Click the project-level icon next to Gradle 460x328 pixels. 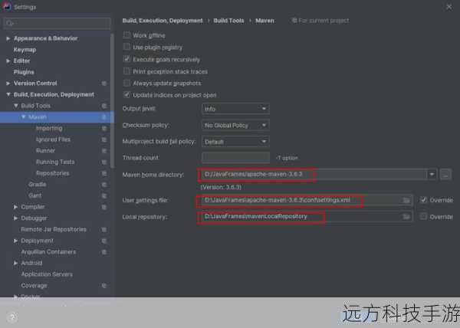(x=103, y=185)
